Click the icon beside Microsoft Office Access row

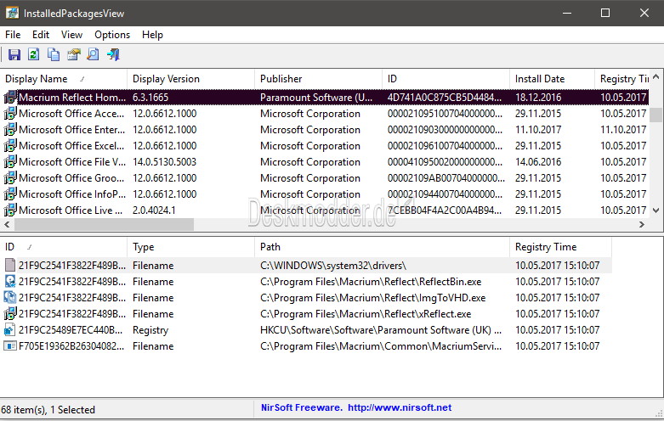click(x=10, y=114)
